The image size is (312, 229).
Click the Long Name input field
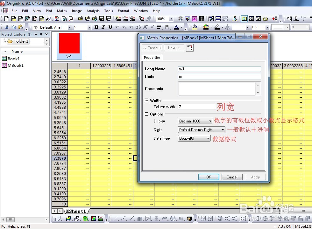click(x=219, y=69)
